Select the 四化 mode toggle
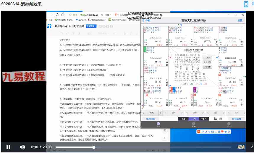The image size is (254, 153). click(204, 119)
